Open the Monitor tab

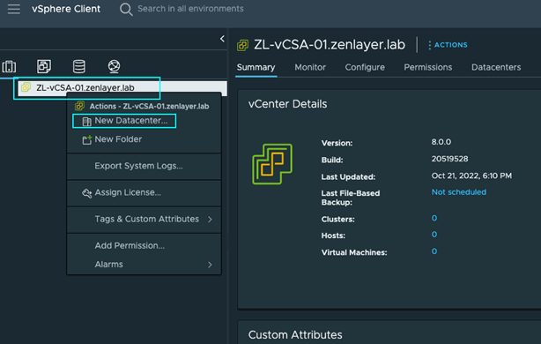(310, 67)
